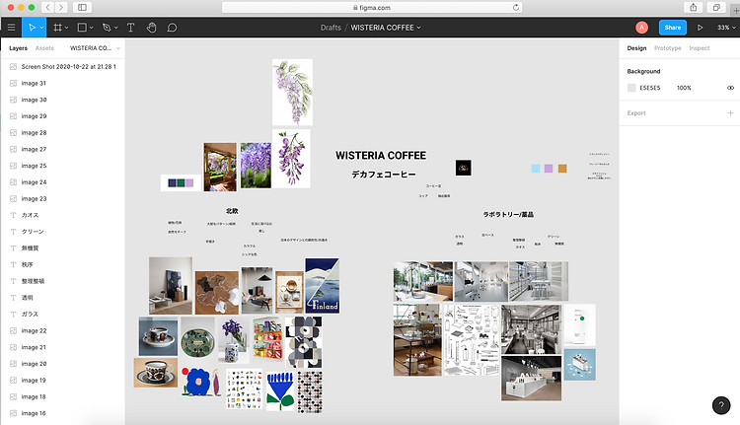Show all Safari tabs overview

[x=716, y=7]
